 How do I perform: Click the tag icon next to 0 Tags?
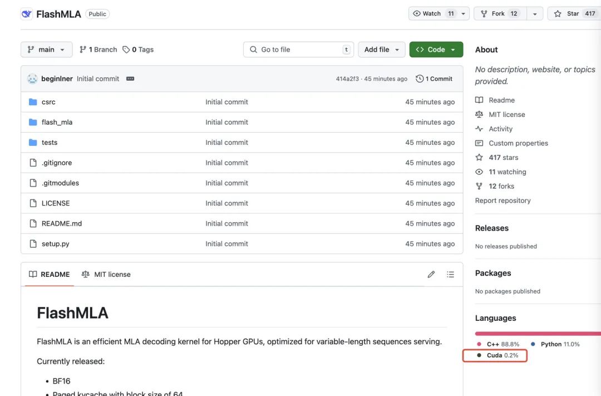[126, 50]
